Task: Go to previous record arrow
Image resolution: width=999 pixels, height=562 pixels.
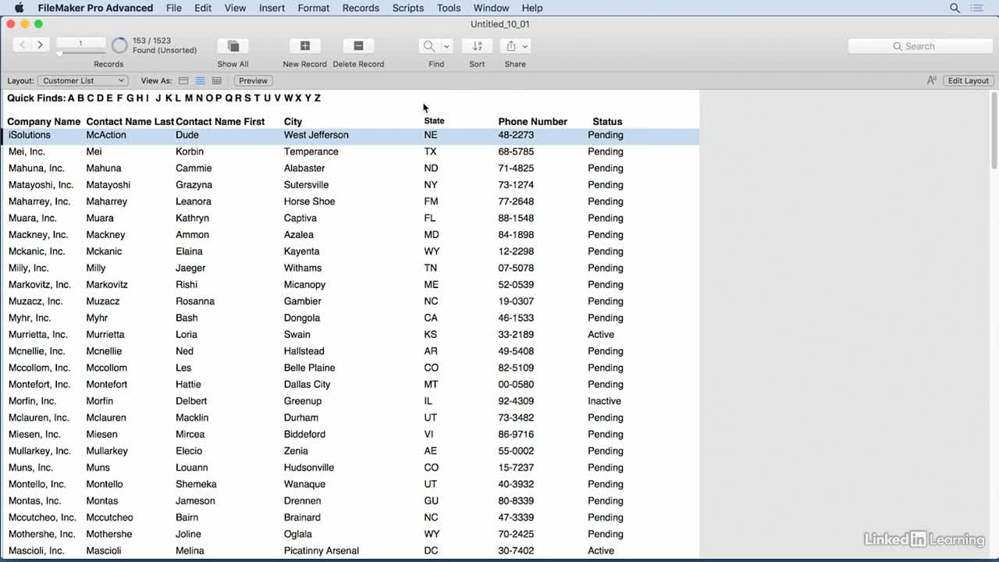Action: coord(23,45)
